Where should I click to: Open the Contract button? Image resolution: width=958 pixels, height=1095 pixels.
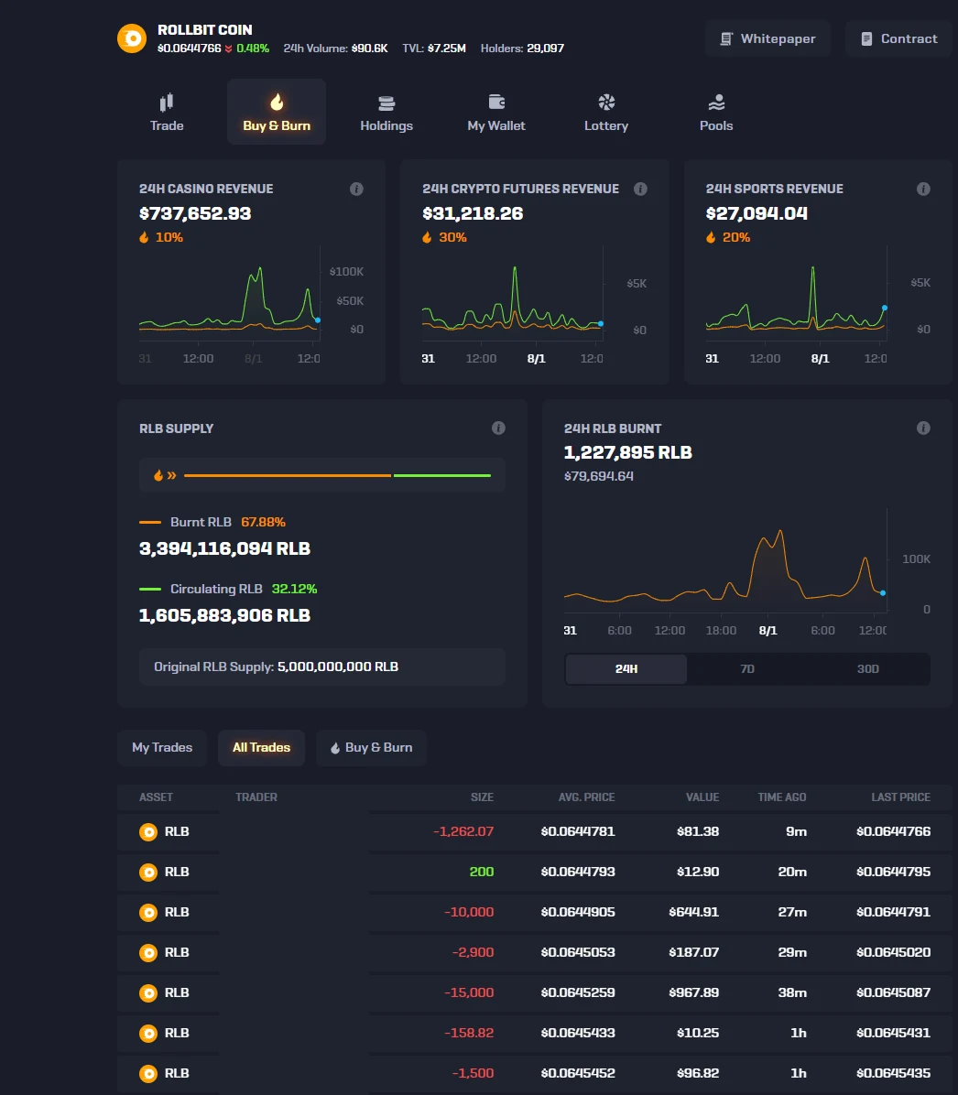(898, 38)
